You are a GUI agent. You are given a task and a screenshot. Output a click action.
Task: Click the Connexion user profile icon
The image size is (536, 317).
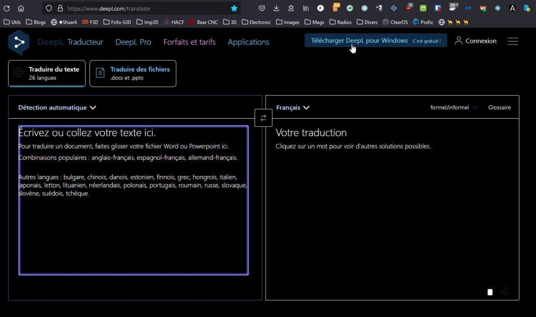459,41
